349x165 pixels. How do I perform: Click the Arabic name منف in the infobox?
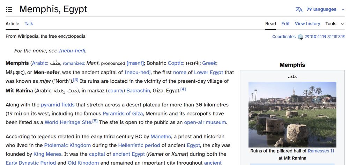(292, 77)
